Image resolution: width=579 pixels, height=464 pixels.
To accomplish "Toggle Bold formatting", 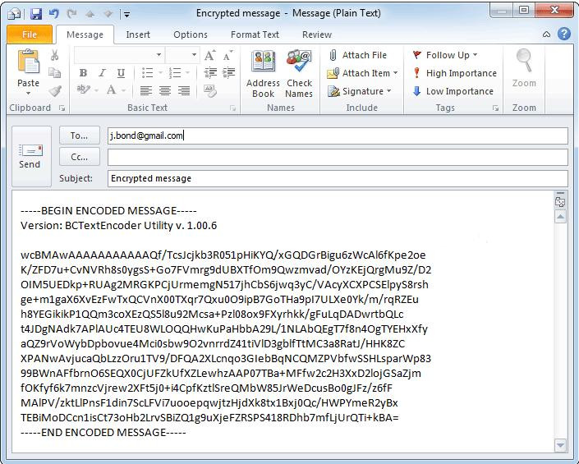I will coord(84,73).
